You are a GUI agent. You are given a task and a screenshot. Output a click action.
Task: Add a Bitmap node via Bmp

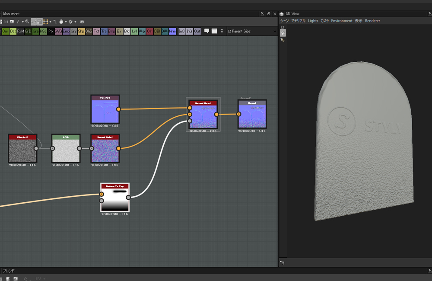click(111, 31)
